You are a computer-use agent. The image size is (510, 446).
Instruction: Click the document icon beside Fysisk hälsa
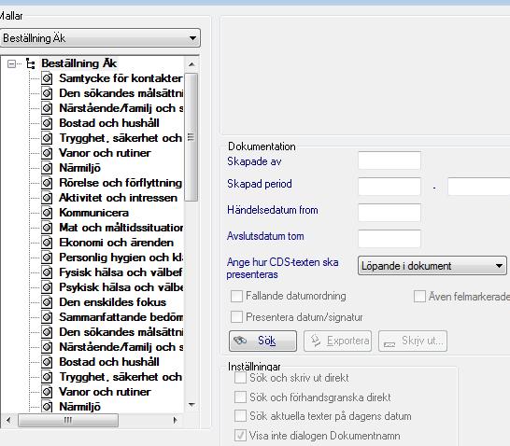coord(47,272)
